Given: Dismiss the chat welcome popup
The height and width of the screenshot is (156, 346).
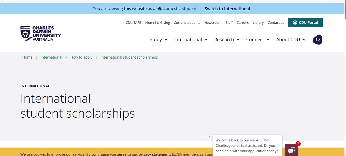Looking at the screenshot, I should [209, 137].
